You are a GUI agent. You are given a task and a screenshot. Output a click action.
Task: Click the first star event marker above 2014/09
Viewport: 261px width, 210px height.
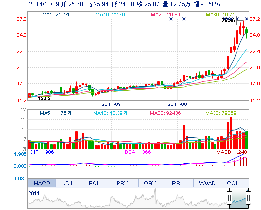click(171, 19)
